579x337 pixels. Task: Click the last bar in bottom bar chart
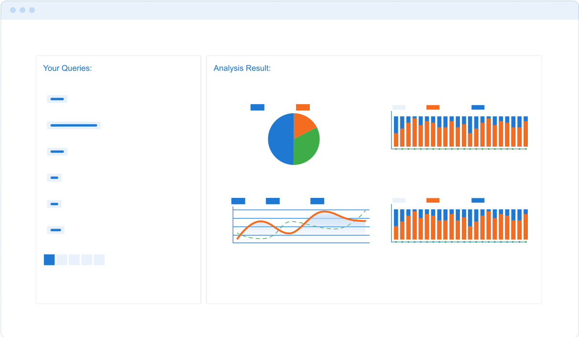point(525,224)
